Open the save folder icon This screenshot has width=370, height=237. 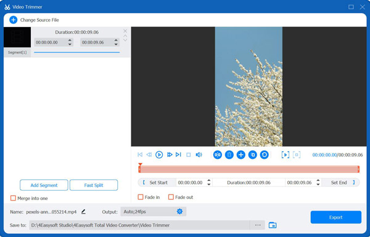[x=273, y=225]
